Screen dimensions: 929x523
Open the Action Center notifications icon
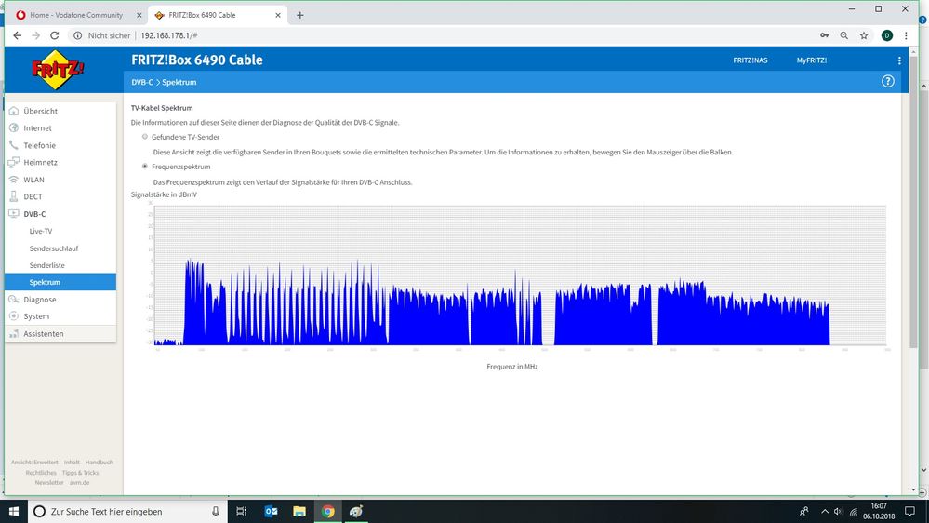click(x=909, y=511)
